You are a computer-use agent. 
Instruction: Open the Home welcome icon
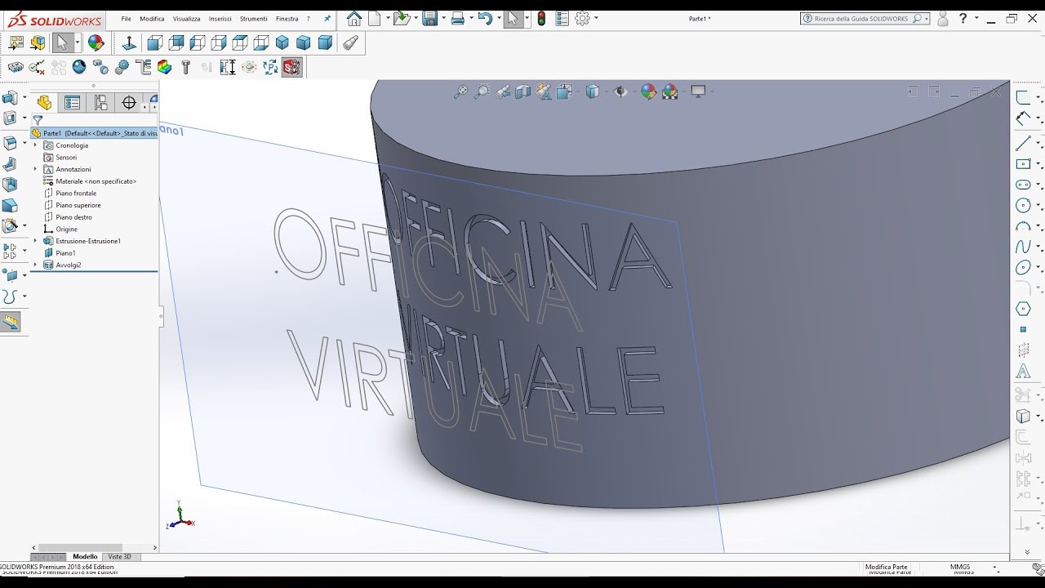coord(354,18)
